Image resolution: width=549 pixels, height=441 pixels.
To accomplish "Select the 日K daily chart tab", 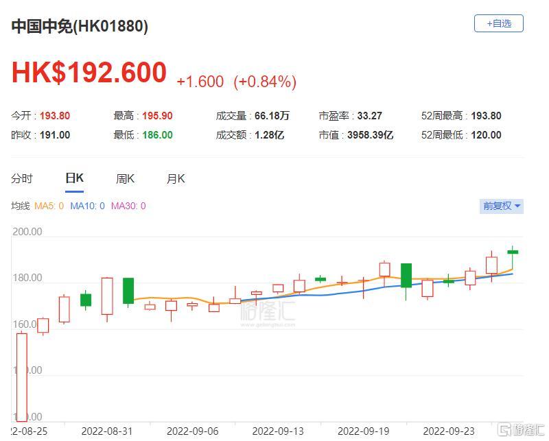I will click(74, 178).
